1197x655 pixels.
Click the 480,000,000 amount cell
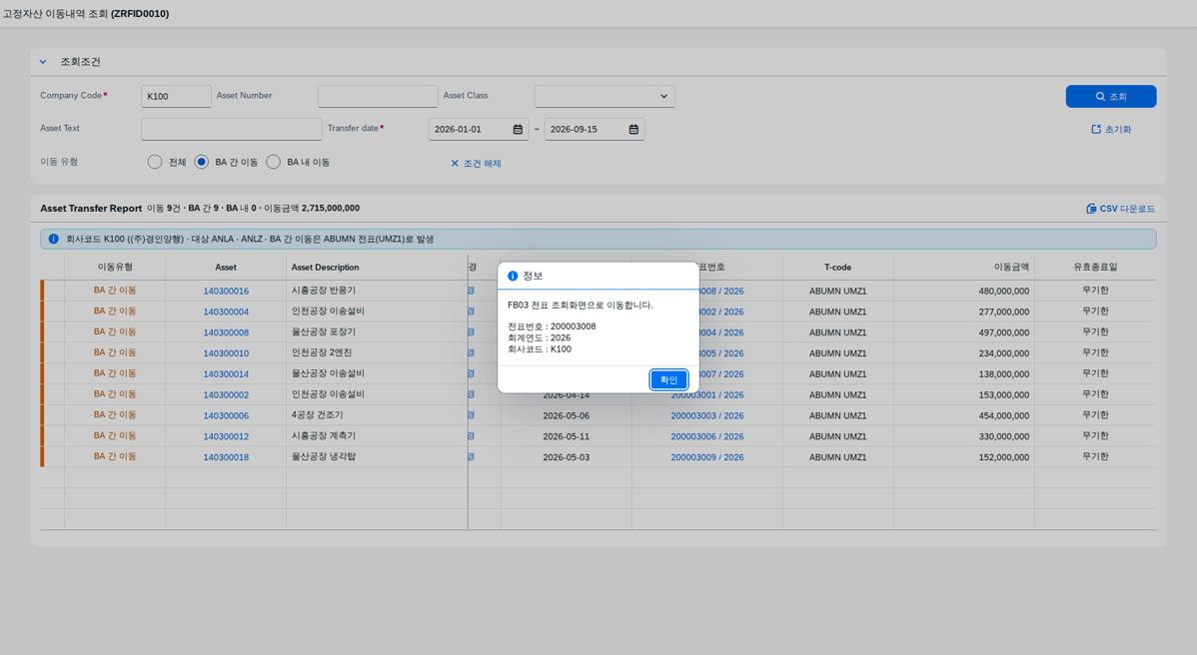click(964, 291)
